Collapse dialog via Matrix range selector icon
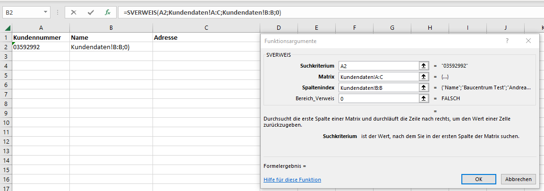 [423, 77]
